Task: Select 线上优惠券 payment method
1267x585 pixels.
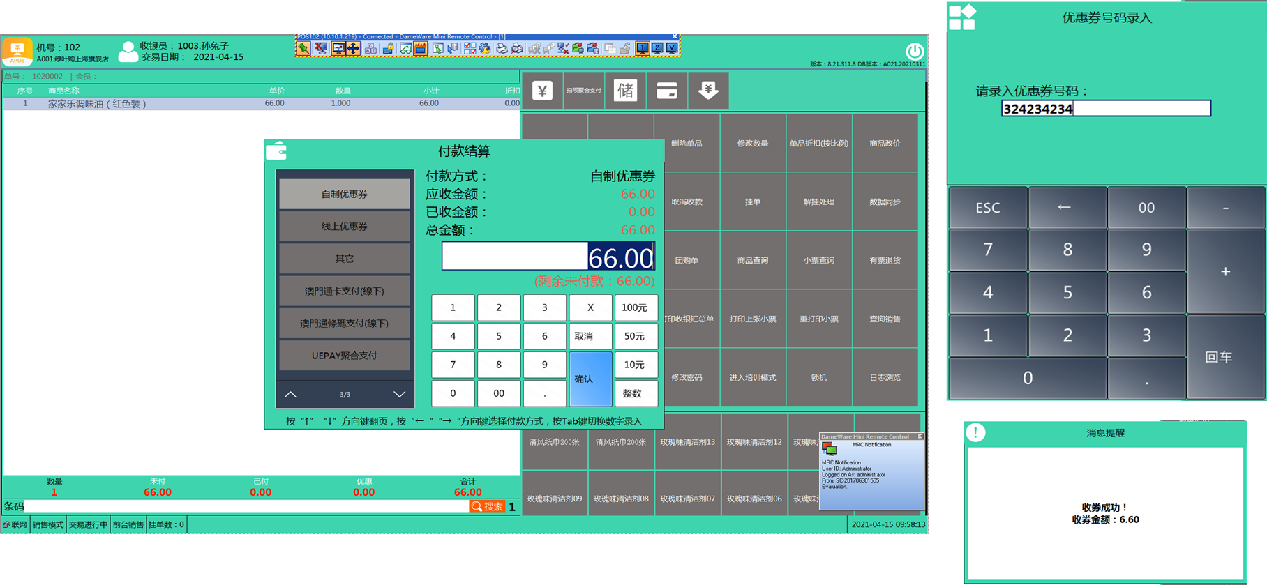Action: pyautogui.click(x=344, y=227)
